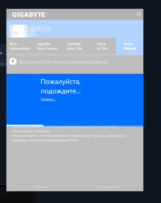Click the GIGABYTE logo
161x203 pixels.
click(29, 15)
